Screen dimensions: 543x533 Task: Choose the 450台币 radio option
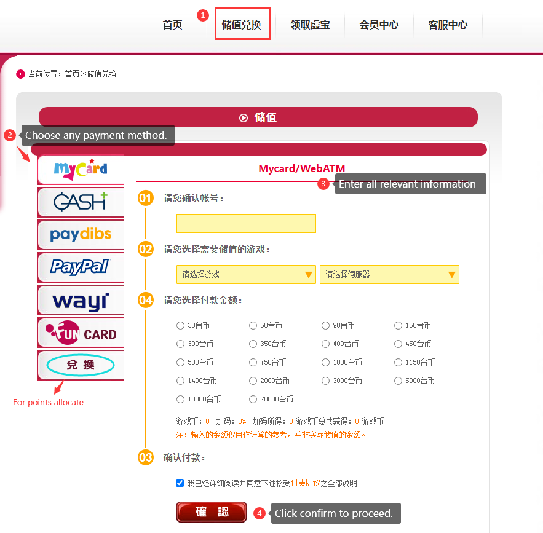(x=398, y=344)
